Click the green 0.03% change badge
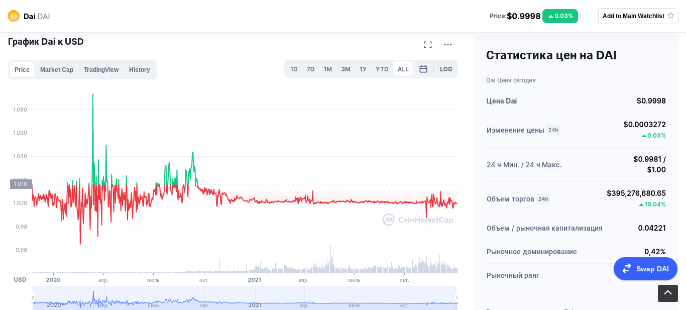This screenshot has width=686, height=310. pyautogui.click(x=560, y=16)
